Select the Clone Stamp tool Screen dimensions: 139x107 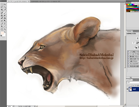[2, 15]
